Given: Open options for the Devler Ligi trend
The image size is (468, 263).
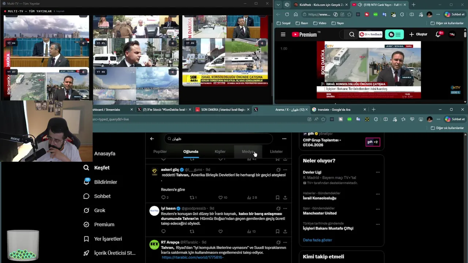Looking at the screenshot, I should coord(378,172).
